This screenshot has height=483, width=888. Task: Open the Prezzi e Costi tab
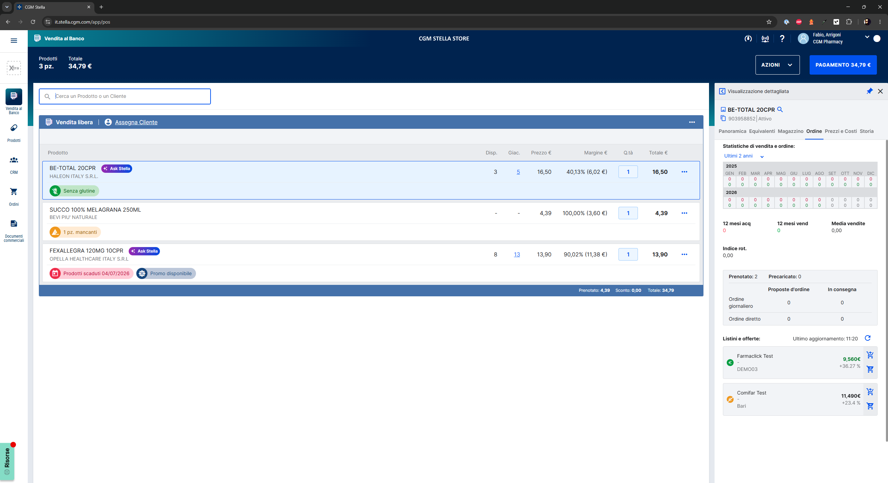[841, 131]
